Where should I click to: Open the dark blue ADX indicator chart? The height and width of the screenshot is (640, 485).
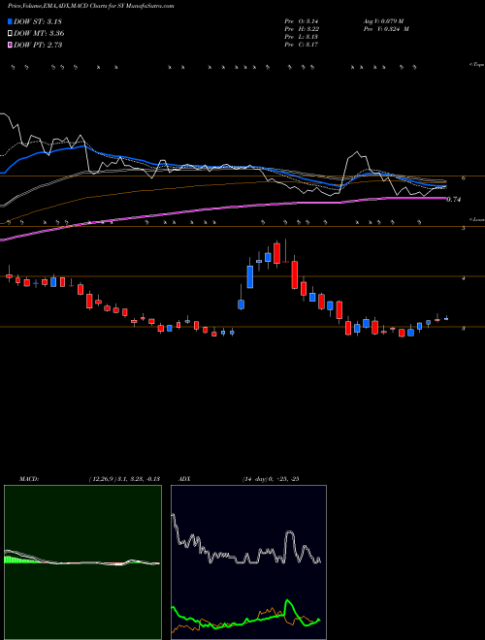pyautogui.click(x=248, y=562)
